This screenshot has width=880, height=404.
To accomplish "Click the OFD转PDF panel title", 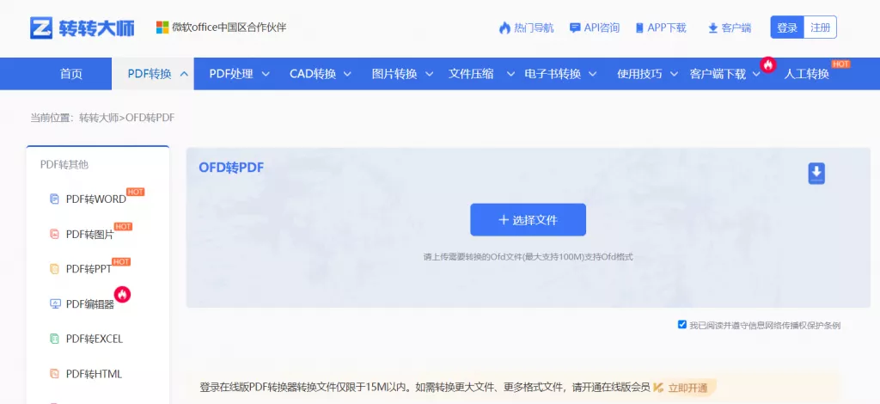I will [231, 168].
